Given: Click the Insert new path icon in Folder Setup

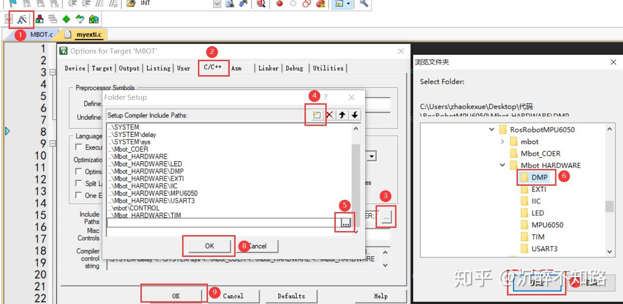Looking at the screenshot, I should click(x=315, y=115).
